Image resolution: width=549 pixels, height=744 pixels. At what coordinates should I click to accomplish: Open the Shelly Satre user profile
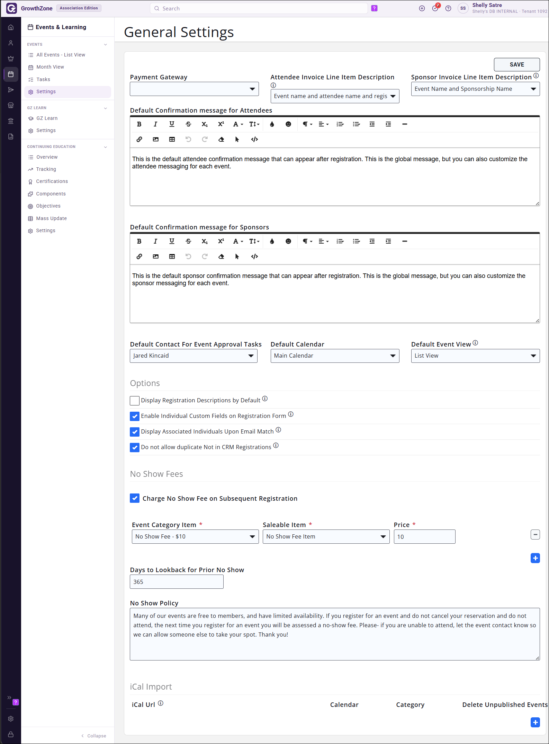502,8
